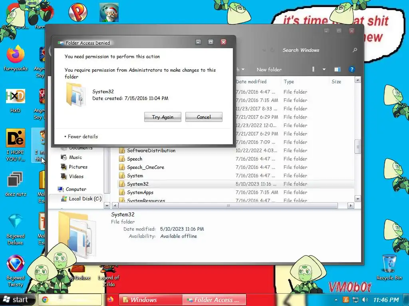Select the SystemApps folder row

click(236, 192)
